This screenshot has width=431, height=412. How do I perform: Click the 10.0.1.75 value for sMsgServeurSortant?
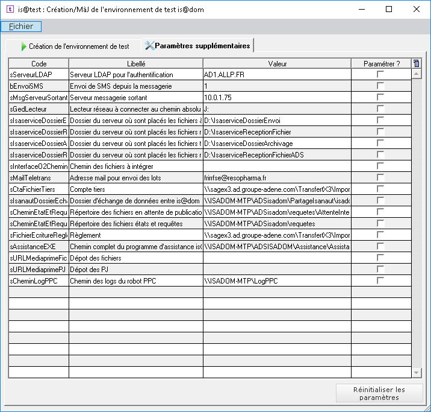tap(277, 98)
